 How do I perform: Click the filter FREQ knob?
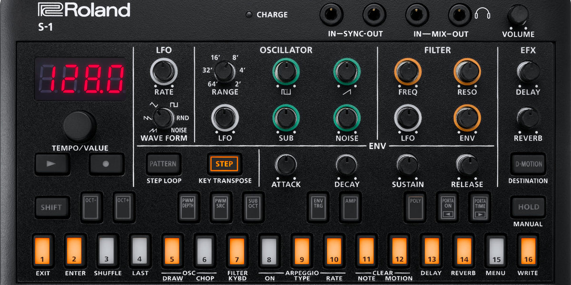(407, 72)
